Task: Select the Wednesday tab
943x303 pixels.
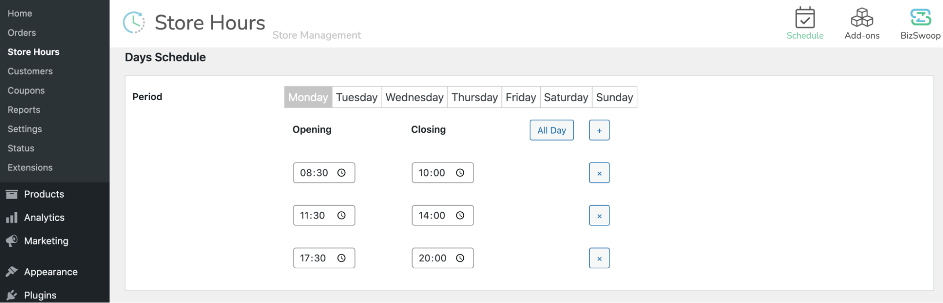Action: pos(414,97)
